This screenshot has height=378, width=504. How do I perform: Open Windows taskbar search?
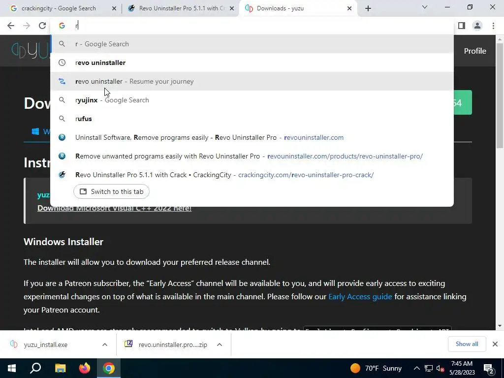(35, 368)
